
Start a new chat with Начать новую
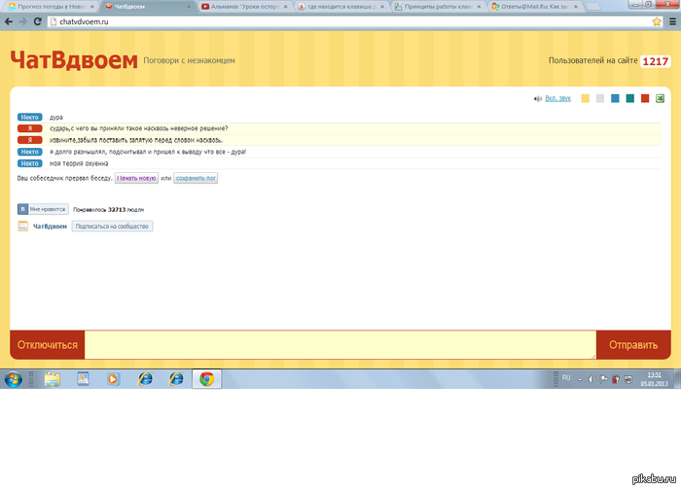point(136,178)
